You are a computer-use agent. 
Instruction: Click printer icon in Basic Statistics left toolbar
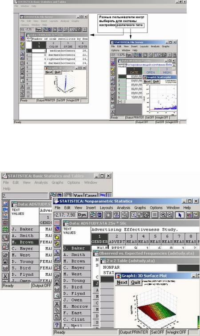coord(5,268)
